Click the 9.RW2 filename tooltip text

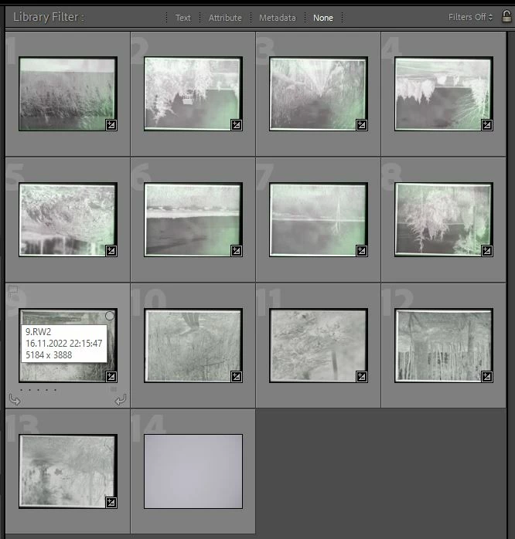38,332
